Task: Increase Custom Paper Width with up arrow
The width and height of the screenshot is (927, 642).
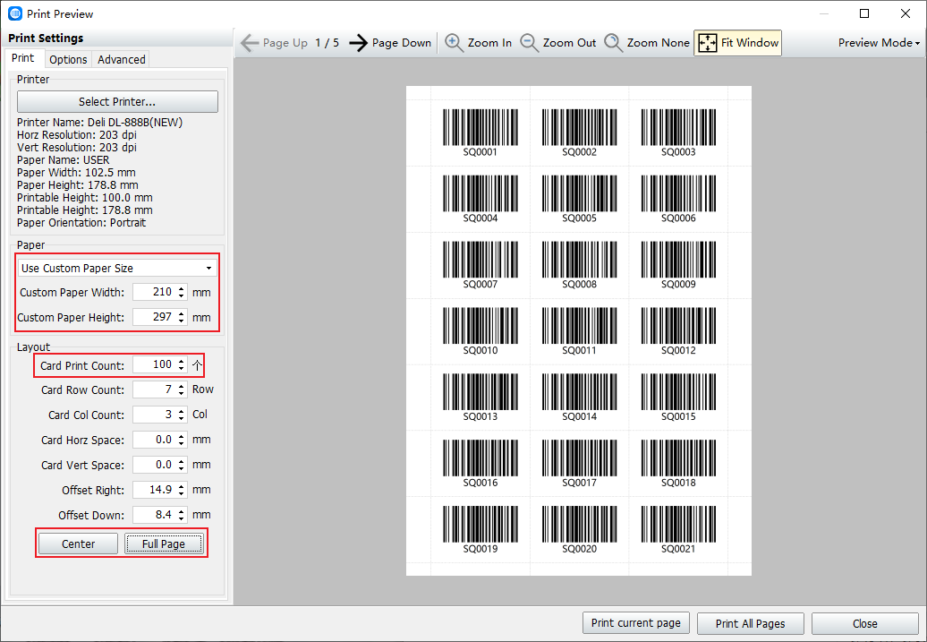Action: pyautogui.click(x=182, y=288)
